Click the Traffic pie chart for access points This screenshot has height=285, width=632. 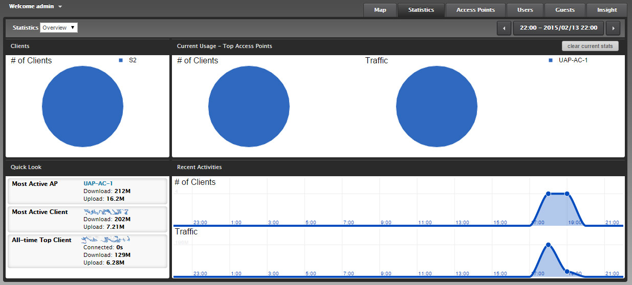click(437, 106)
